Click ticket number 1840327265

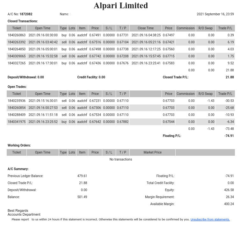click(x=17, y=63)
